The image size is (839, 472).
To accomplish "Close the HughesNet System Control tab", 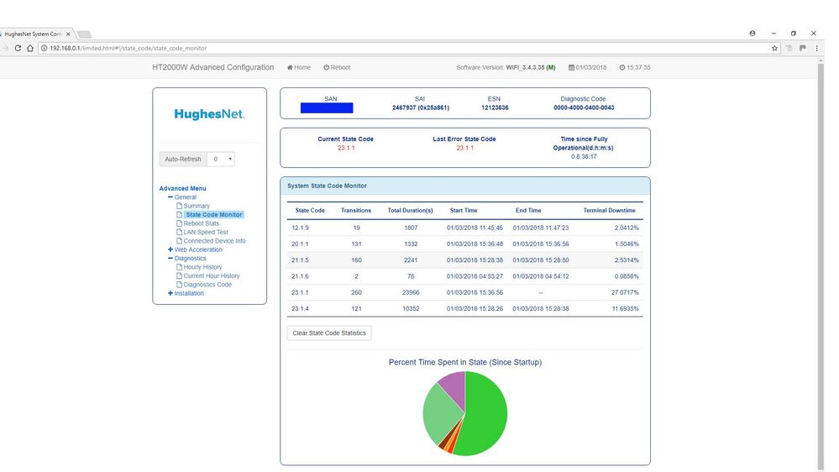I will tap(68, 34).
